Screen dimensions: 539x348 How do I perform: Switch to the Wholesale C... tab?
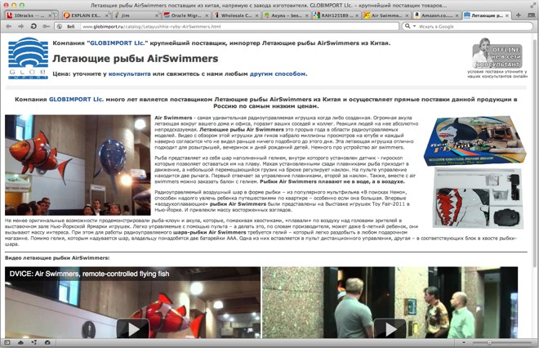(x=236, y=16)
